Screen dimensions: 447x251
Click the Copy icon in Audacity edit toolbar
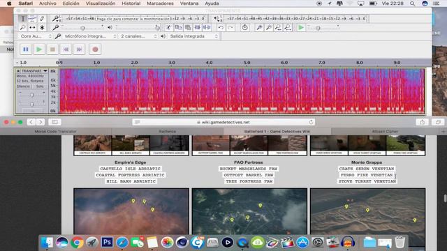[179, 28]
